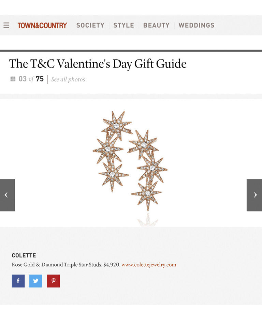This screenshot has height=329, width=262.
Task: Open the Beauty section
Action: [x=156, y=26]
